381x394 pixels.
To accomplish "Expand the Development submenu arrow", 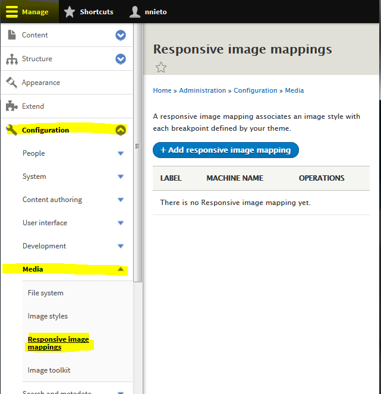I will coord(121,246).
